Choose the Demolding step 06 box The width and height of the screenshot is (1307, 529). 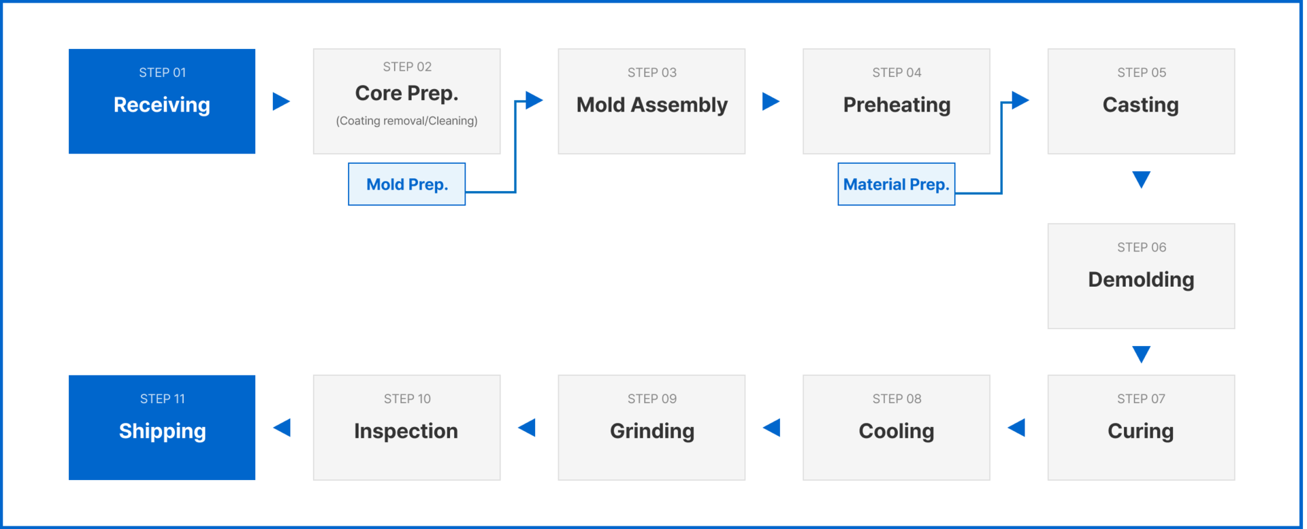[x=1142, y=276]
